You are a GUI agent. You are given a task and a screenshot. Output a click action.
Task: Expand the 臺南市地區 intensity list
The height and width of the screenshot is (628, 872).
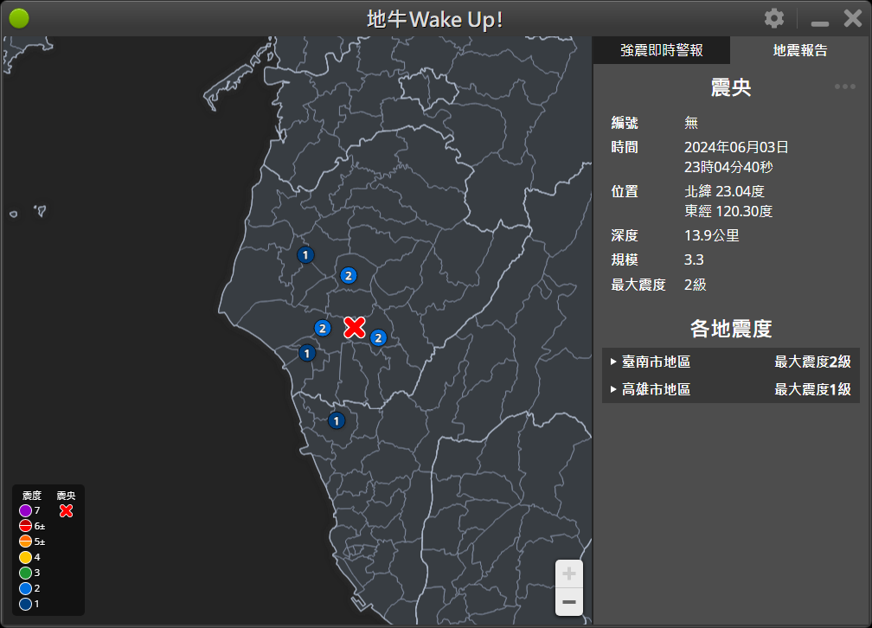click(x=655, y=362)
